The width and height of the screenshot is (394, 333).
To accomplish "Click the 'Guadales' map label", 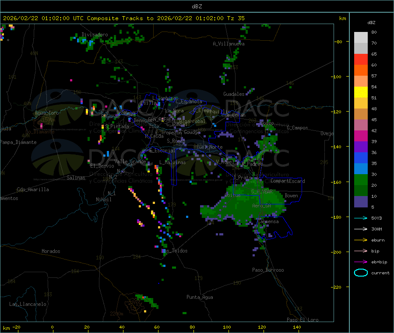I will click(234, 94).
